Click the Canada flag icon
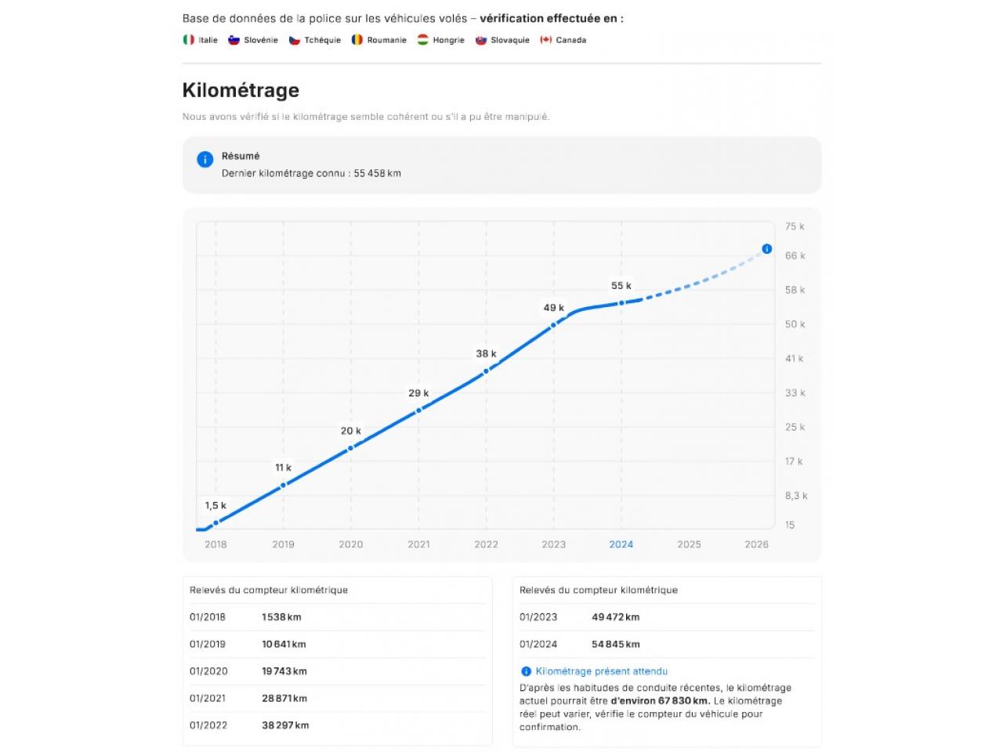 [x=546, y=40]
